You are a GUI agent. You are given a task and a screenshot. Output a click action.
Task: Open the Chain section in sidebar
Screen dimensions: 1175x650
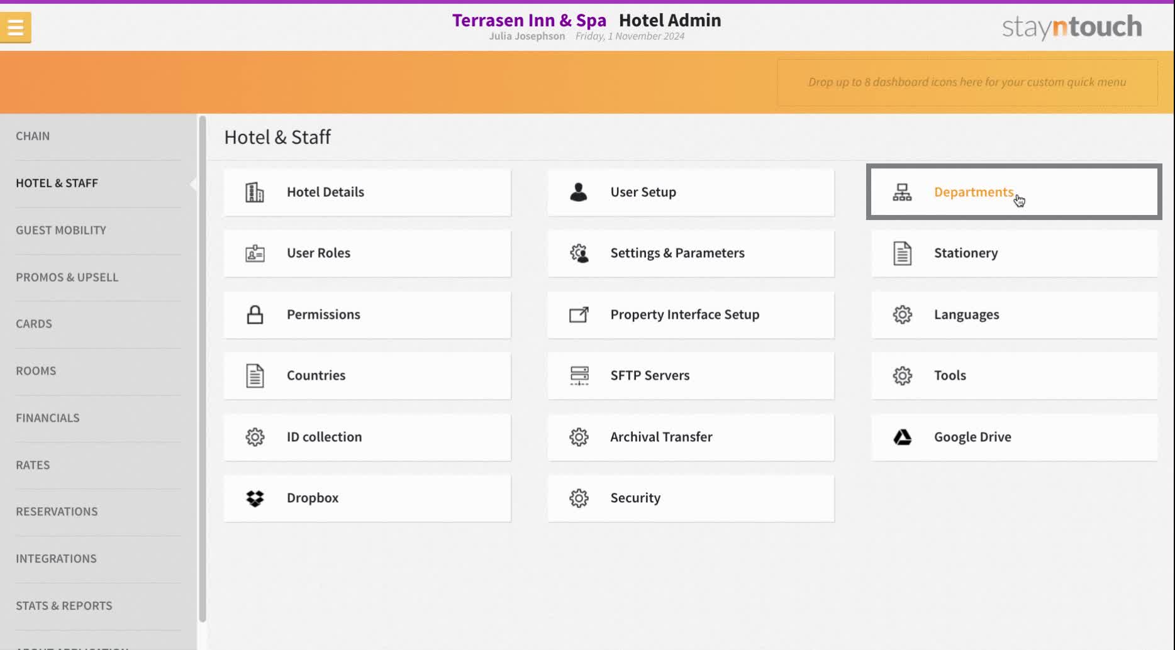click(33, 136)
